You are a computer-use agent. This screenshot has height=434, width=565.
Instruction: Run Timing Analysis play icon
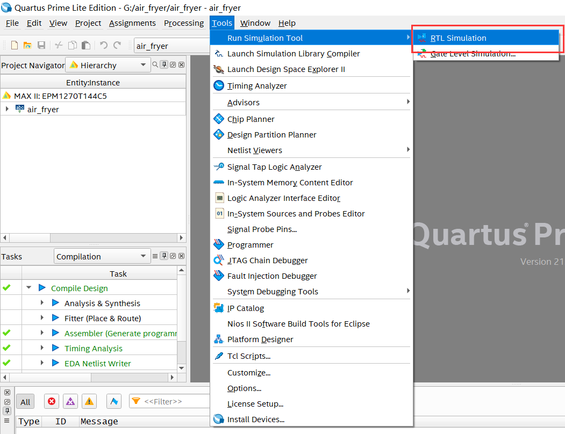pyautogui.click(x=55, y=348)
